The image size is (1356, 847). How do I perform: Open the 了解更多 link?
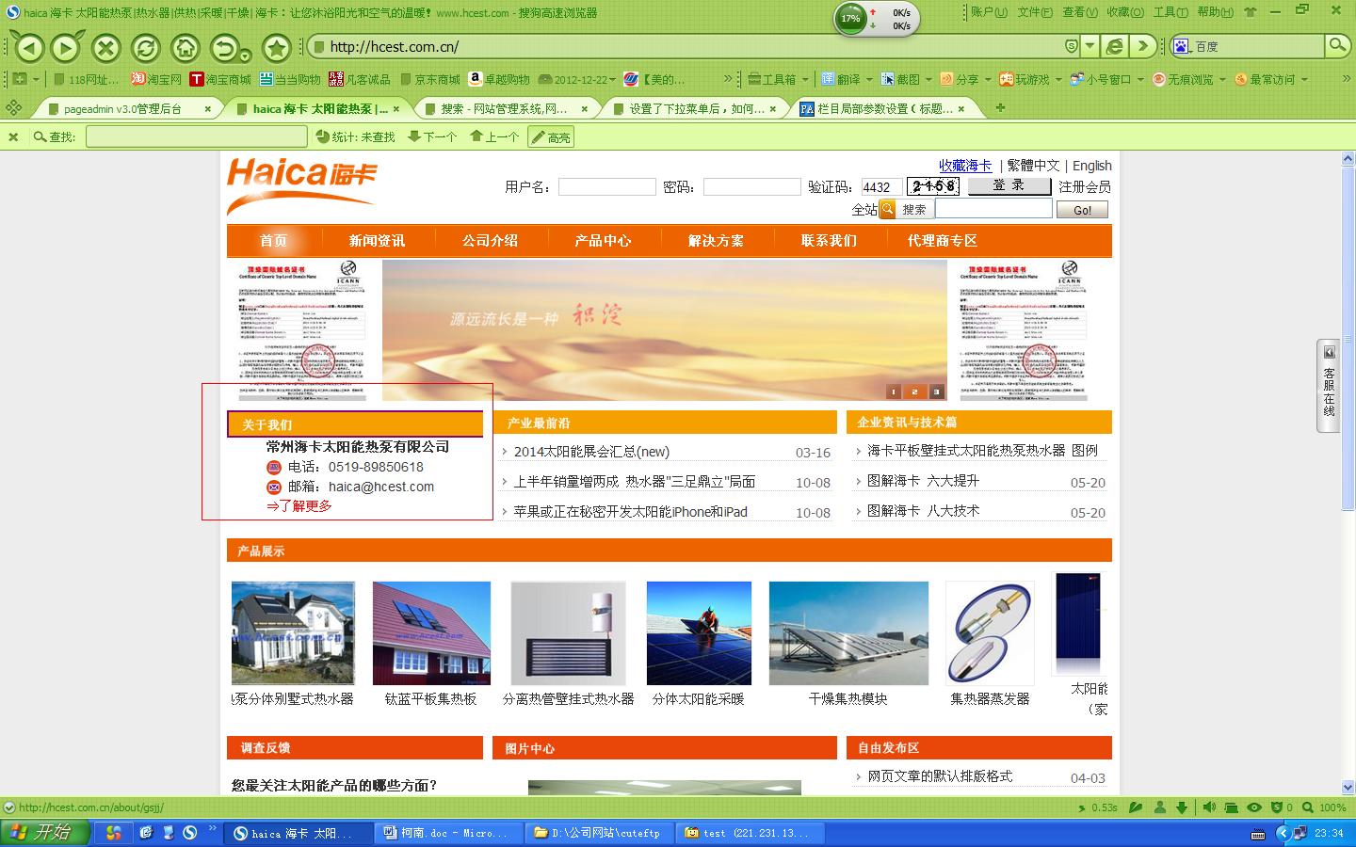299,506
